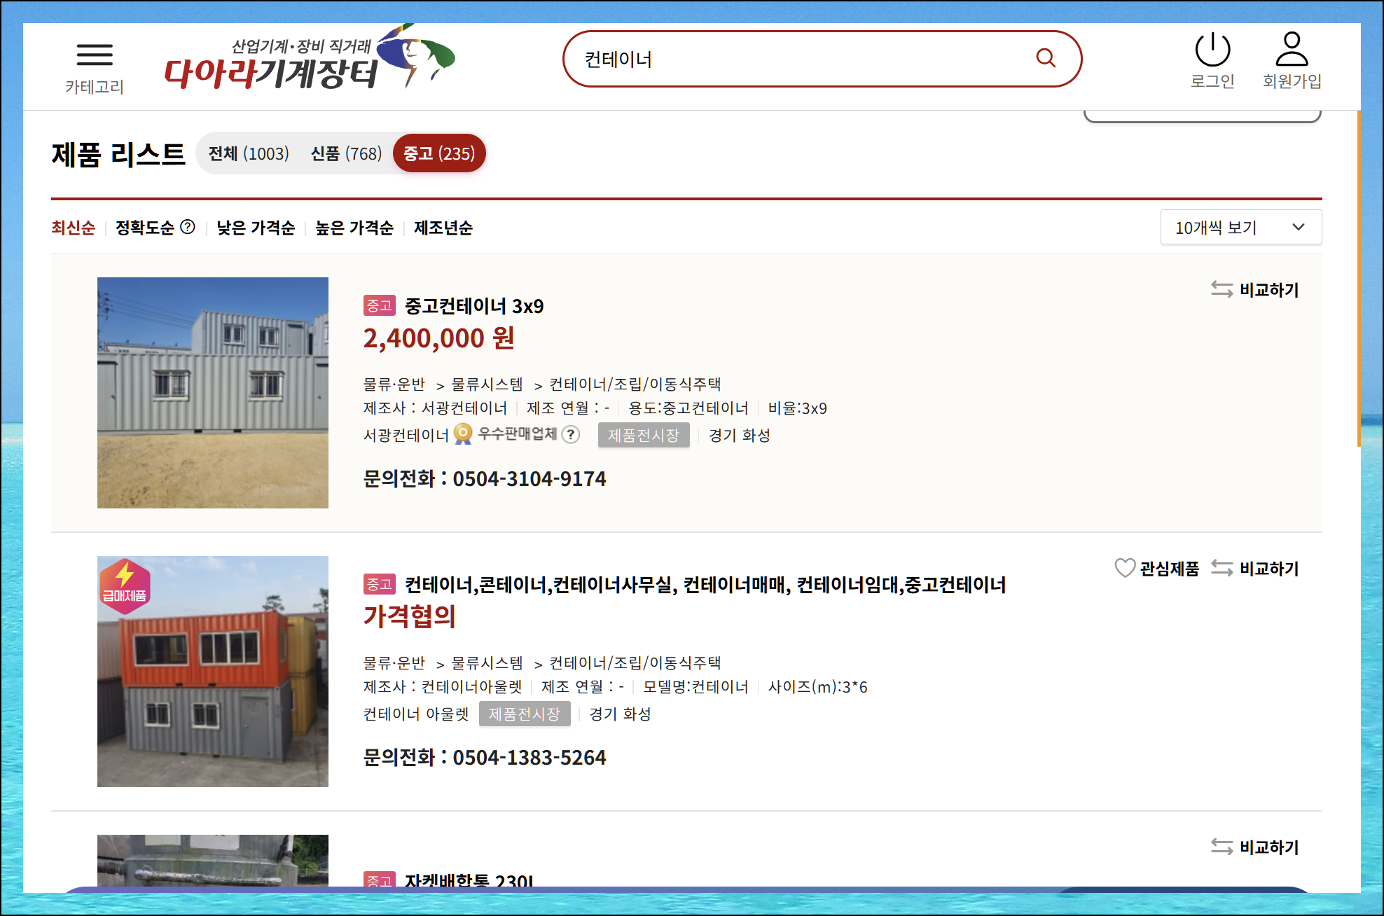Sort by 낮은 가격순
Screen dimensions: 1384x916
(256, 228)
